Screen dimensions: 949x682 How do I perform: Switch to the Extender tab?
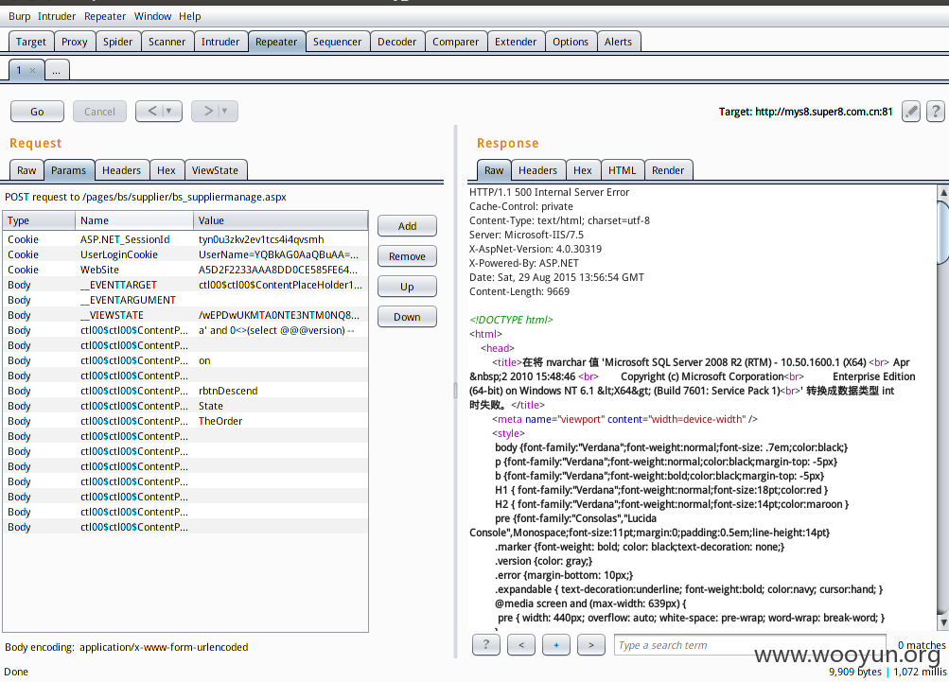(x=516, y=42)
